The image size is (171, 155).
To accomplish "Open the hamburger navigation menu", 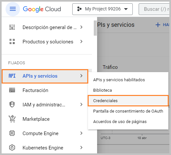I will pos(13,9).
